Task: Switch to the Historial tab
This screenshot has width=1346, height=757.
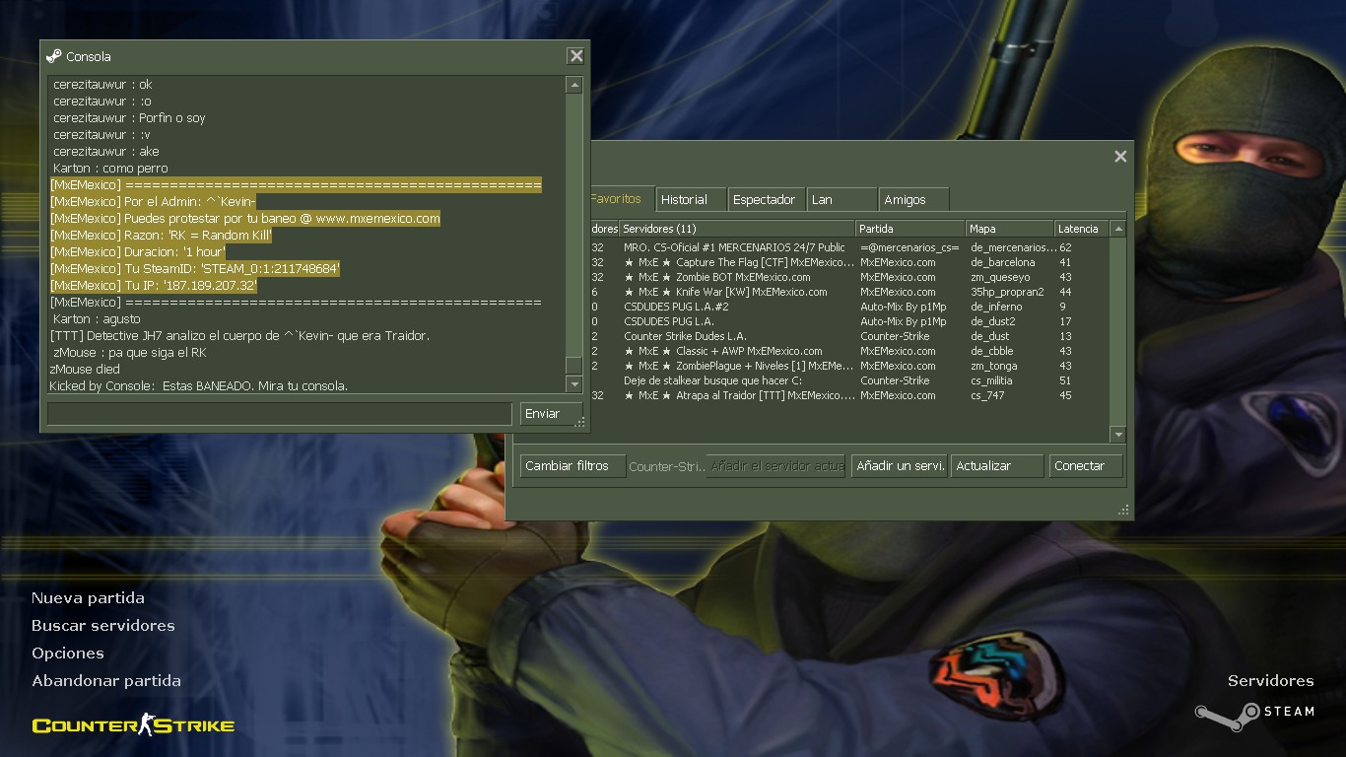Action: click(x=691, y=199)
